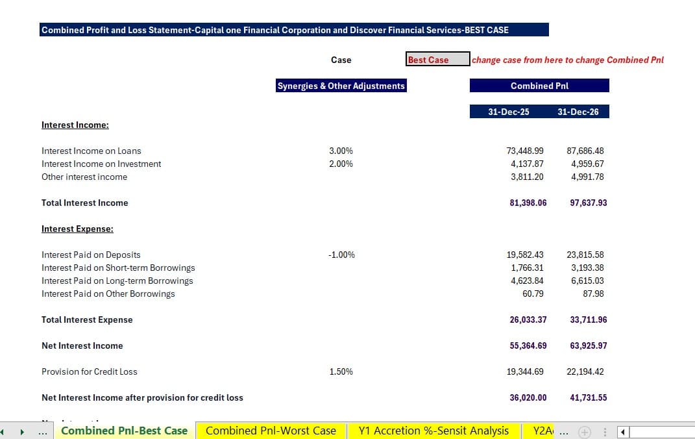Click the Combined Pnl header cell
The height and width of the screenshot is (439, 695).
(x=539, y=86)
